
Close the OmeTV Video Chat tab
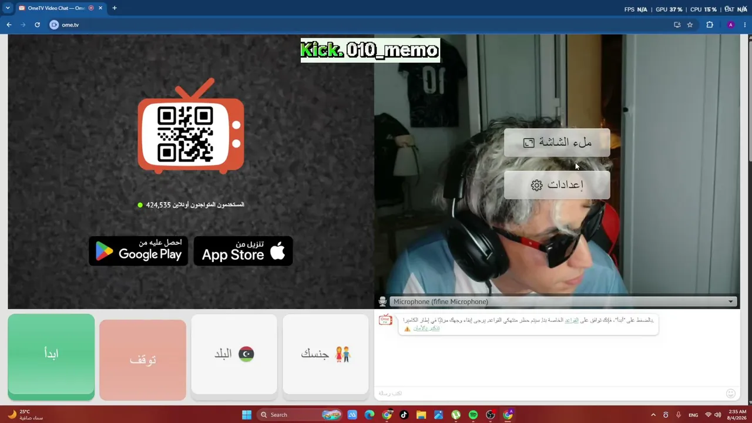(100, 8)
